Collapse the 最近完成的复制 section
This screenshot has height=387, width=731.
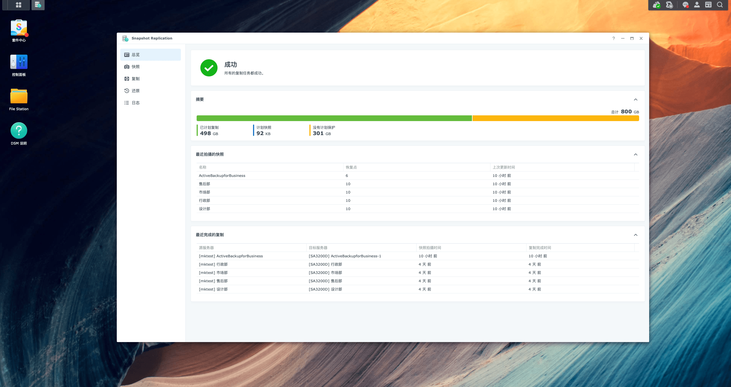point(635,235)
